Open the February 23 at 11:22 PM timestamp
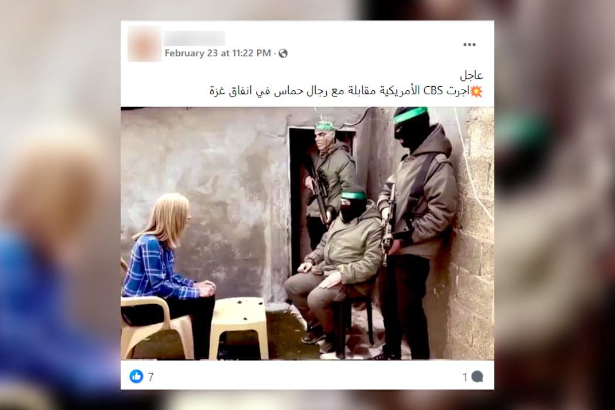Screen dimensions: 615x410 218,53
